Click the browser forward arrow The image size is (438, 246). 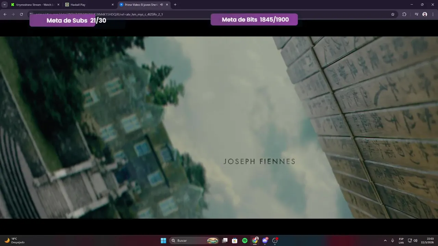click(x=13, y=14)
